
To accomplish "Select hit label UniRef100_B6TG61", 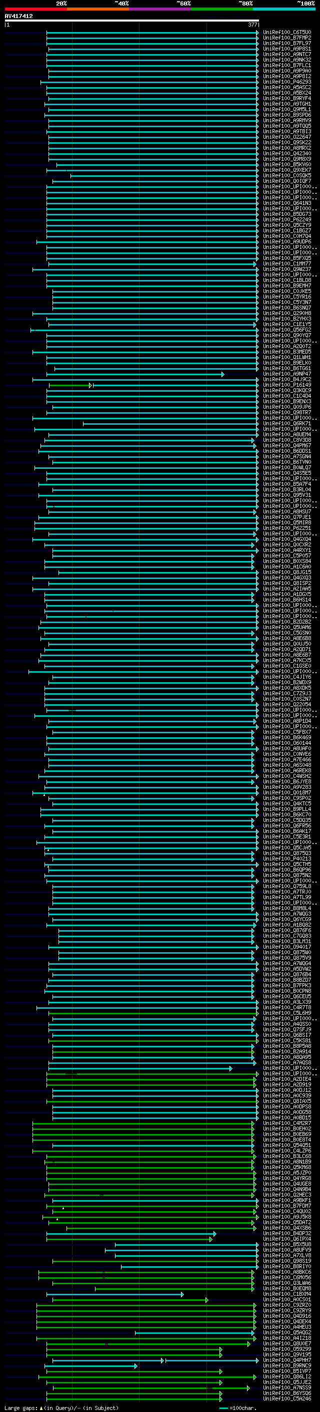I will (x=287, y=368).
